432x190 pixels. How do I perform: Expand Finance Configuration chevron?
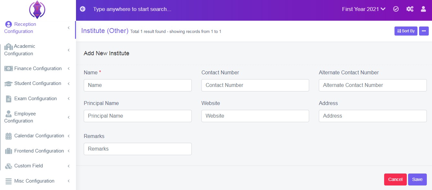click(x=69, y=69)
